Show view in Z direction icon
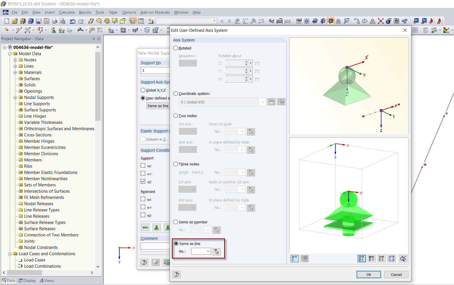 pyautogui.click(x=382, y=259)
